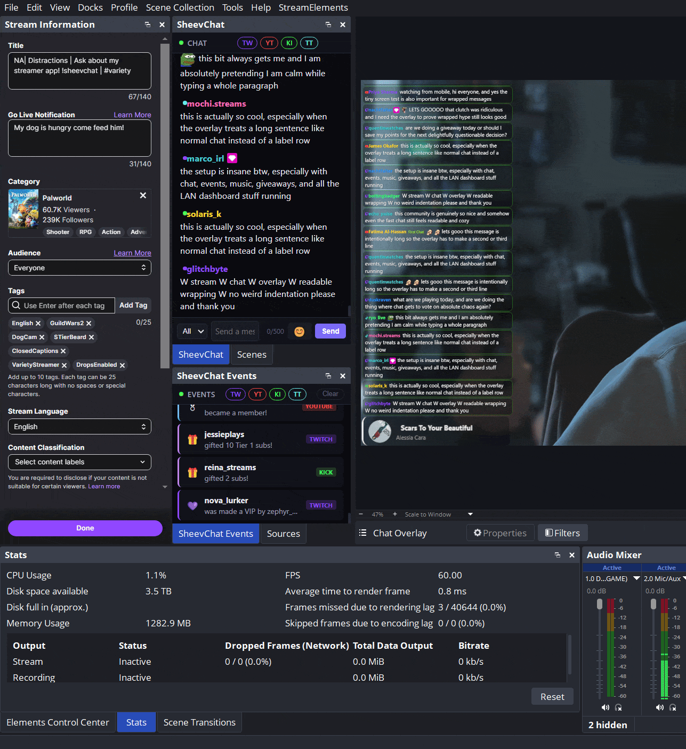The width and height of the screenshot is (686, 749).
Task: Open the File menu
Action: [11, 7]
